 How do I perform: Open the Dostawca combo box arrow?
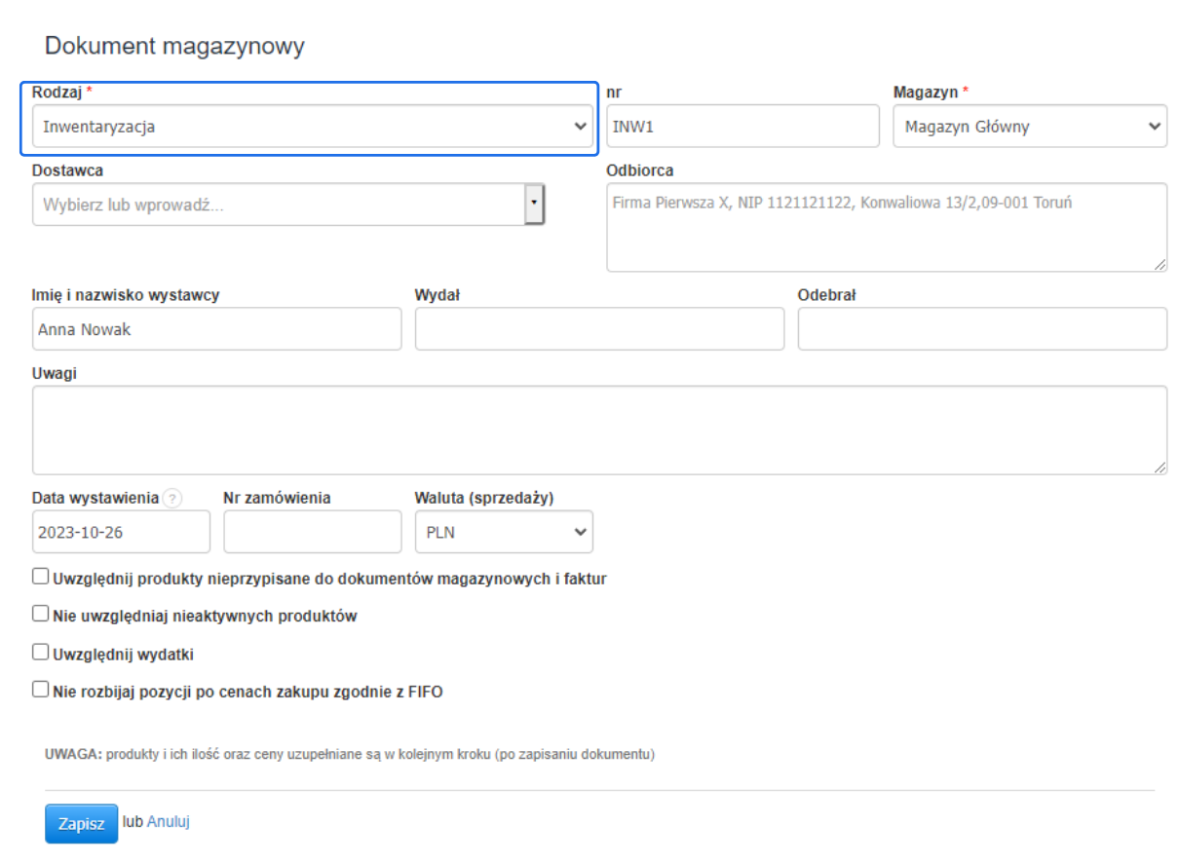tap(533, 205)
